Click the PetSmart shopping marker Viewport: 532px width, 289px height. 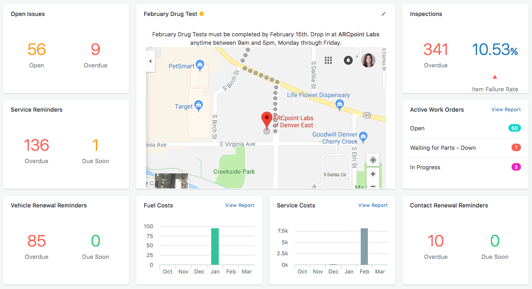click(x=200, y=65)
